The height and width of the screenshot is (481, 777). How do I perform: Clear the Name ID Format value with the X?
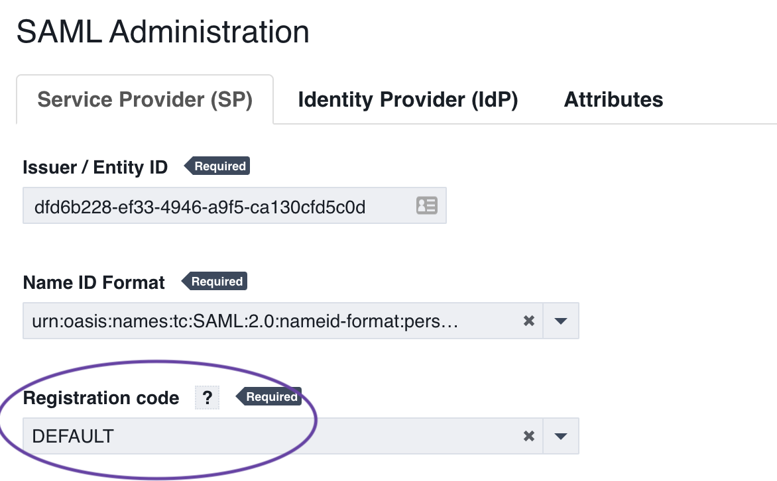coord(528,321)
